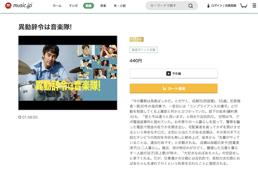Image resolution: width=258 pixels, height=171 pixels.
Task: Open the 本・小説 section
Action: click(120, 6)
